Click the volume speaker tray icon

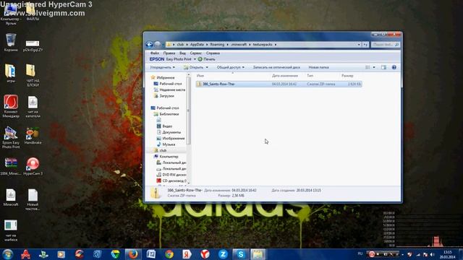click(x=433, y=254)
